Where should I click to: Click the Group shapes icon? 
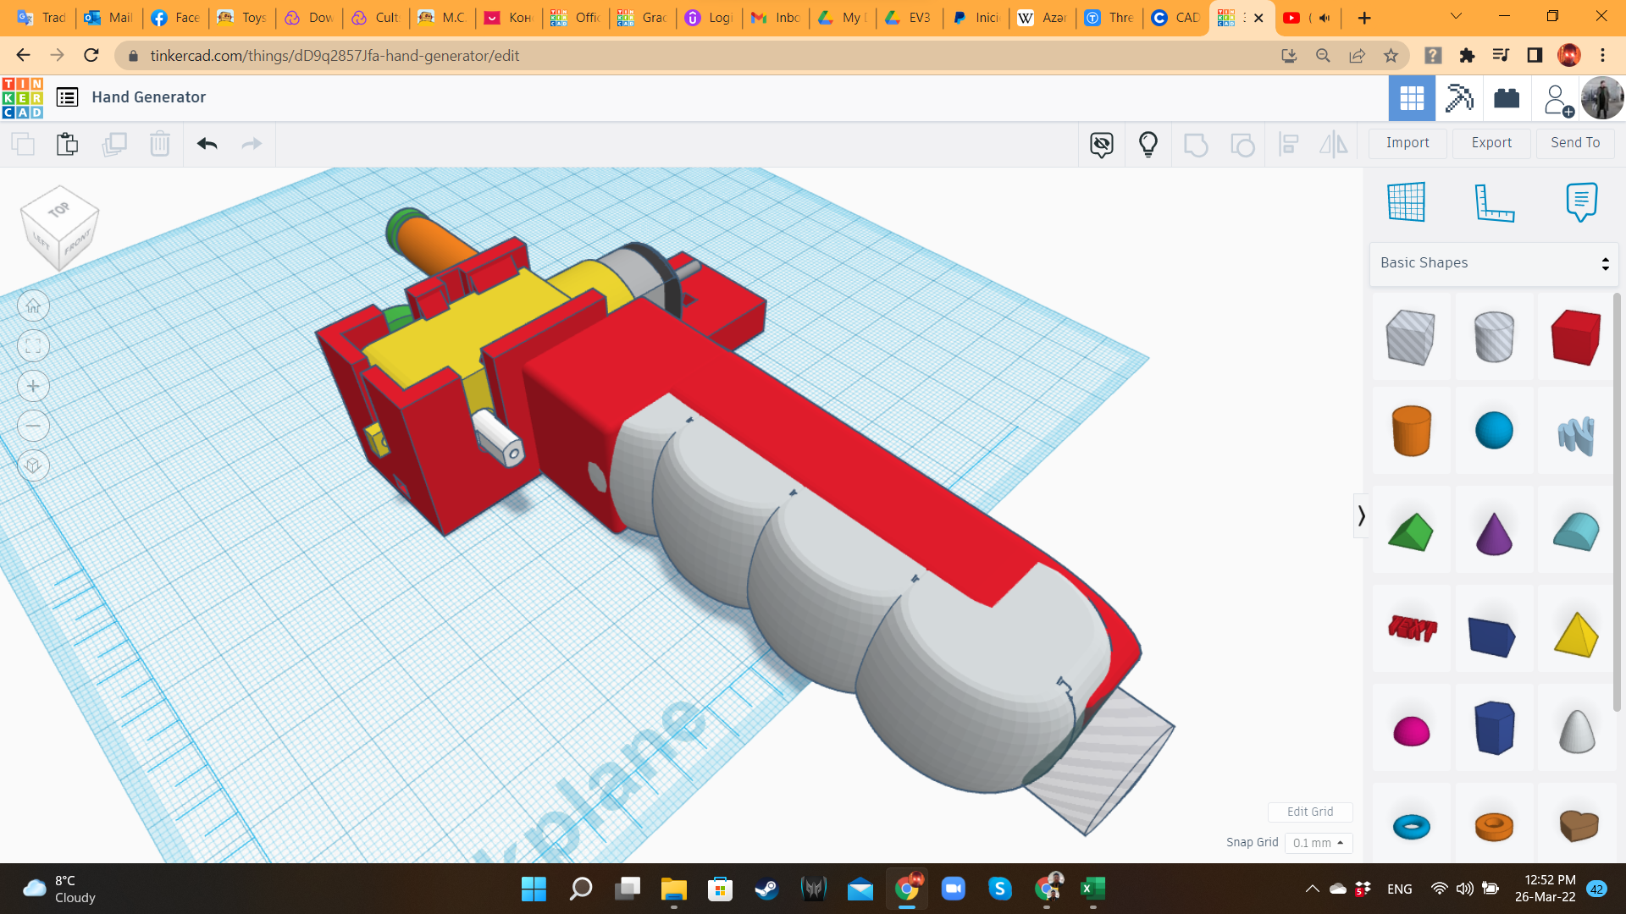[x=1195, y=145]
